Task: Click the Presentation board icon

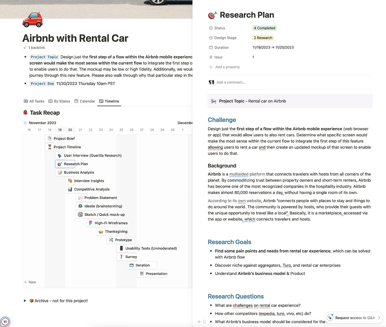Action: [x=142, y=274]
